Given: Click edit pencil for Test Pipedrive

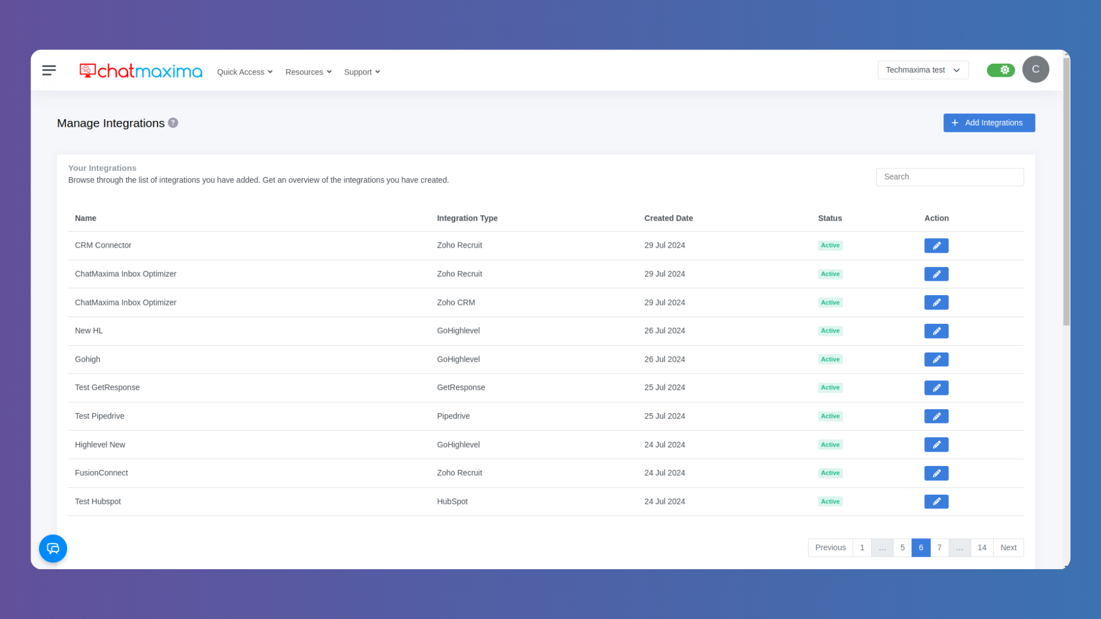Looking at the screenshot, I should point(936,416).
